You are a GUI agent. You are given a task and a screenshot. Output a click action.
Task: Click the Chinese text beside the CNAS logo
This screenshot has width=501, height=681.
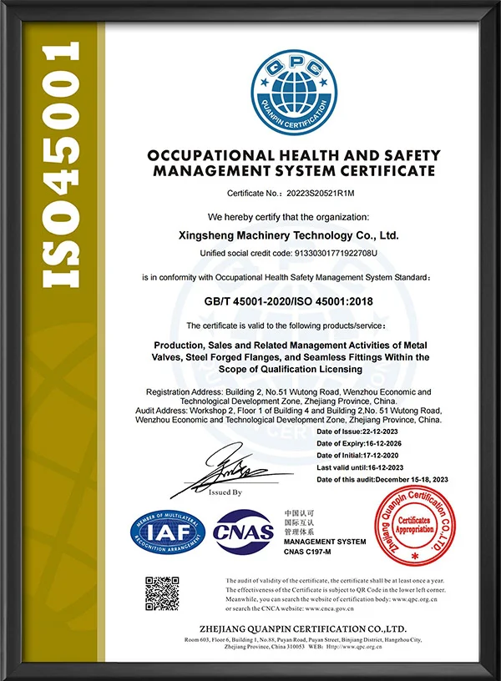click(x=296, y=520)
